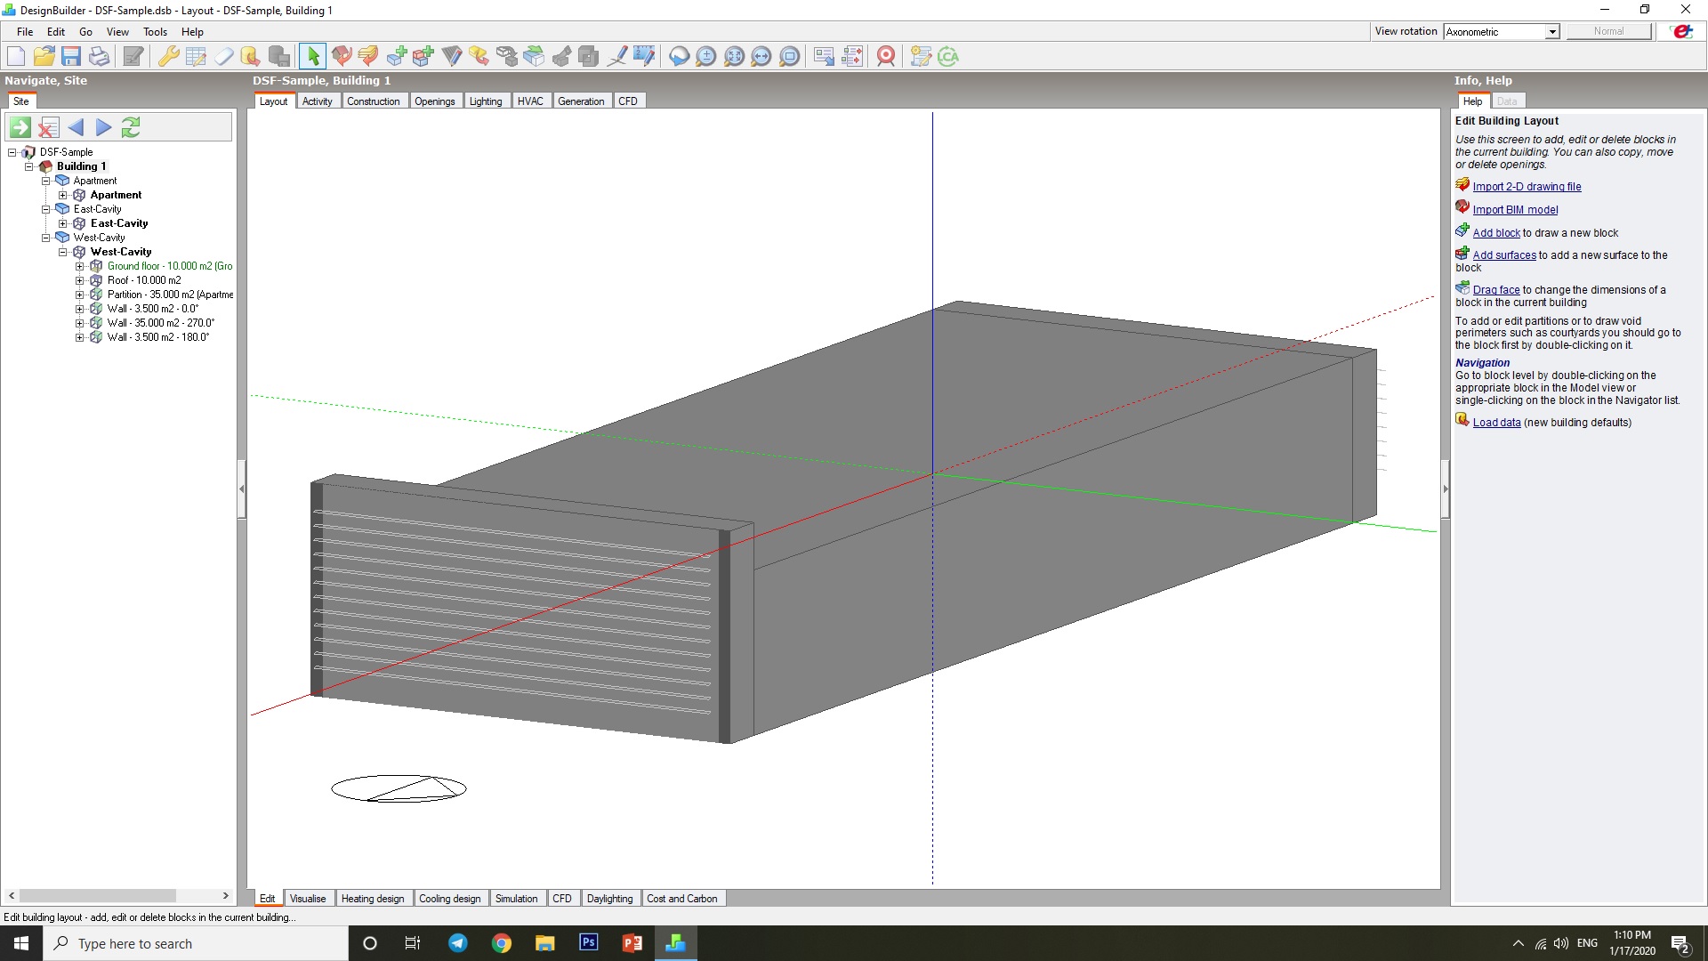This screenshot has height=961, width=1708.
Task: Click the Zoom in magnifier icon
Action: pyautogui.click(x=706, y=56)
